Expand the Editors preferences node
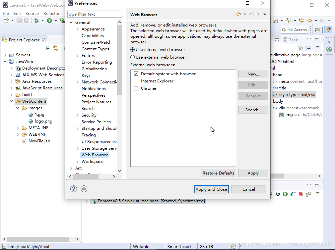 point(78,56)
